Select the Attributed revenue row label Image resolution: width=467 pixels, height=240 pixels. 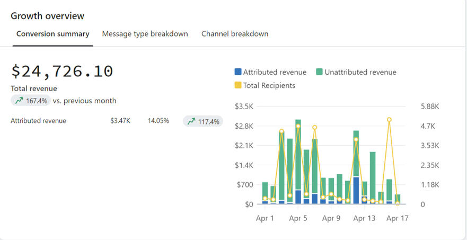(38, 121)
